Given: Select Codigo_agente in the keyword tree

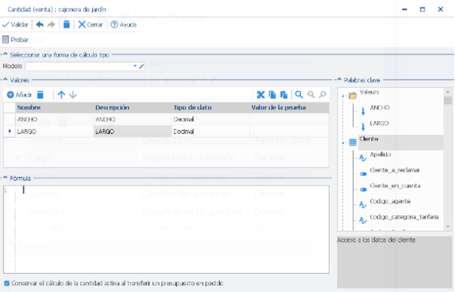Looking at the screenshot, I should (x=390, y=201).
